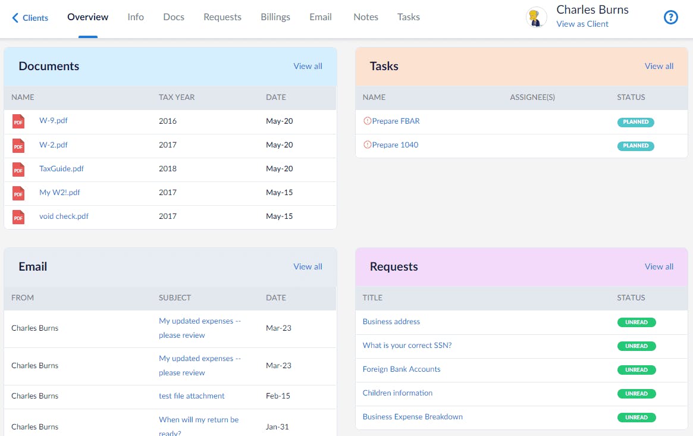This screenshot has width=693, height=436.
Task: Click the alert icon beside Prepare 1040
Action: [x=367, y=145]
